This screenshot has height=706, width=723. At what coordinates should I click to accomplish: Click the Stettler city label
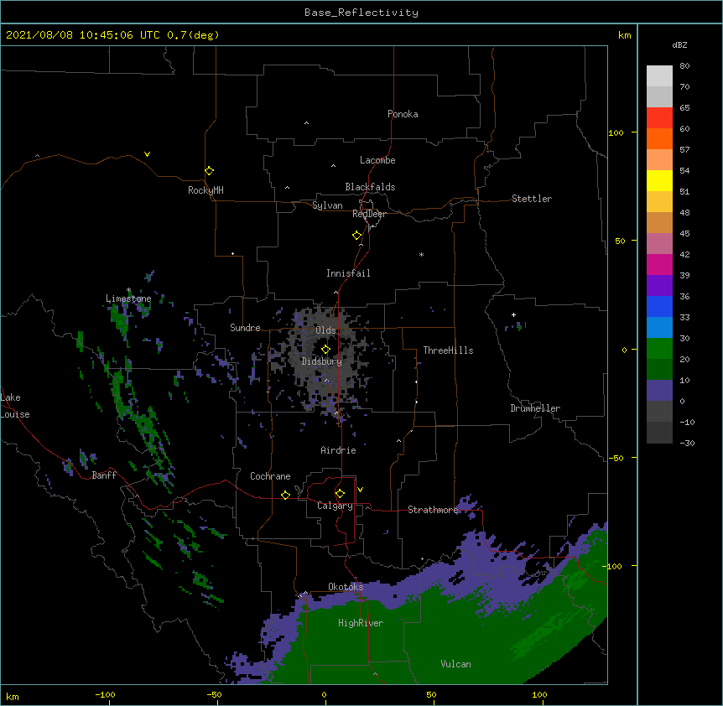tap(532, 199)
